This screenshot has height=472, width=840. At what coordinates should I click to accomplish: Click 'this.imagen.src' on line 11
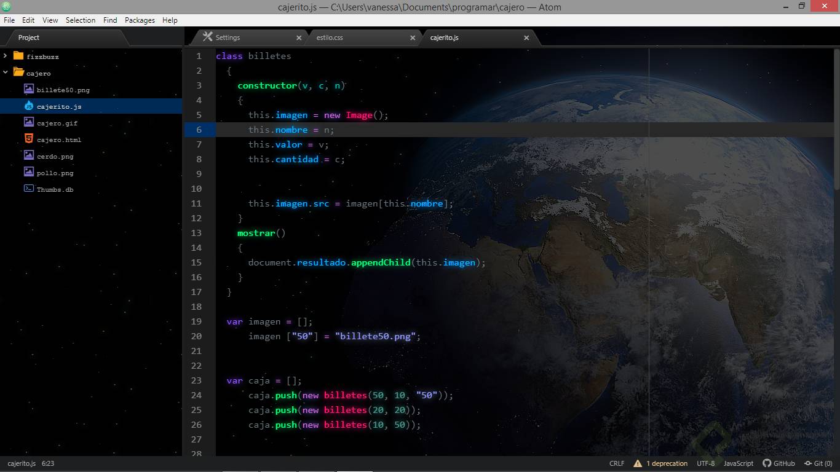pyautogui.click(x=288, y=203)
